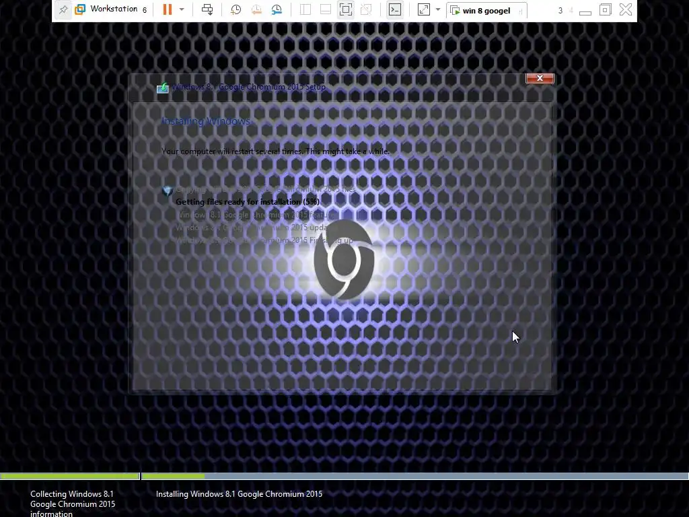
Task: Toggle the thumbnail bar view
Action: tap(326, 9)
